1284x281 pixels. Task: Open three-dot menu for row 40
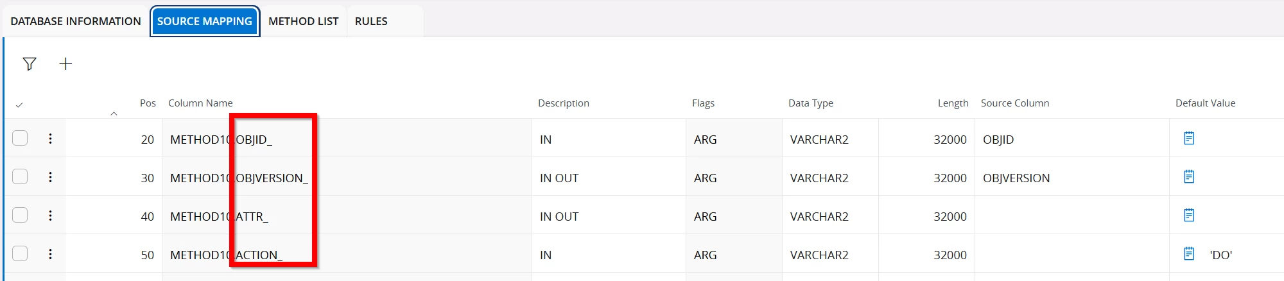50,216
